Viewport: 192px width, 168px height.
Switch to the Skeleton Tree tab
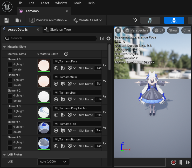pos(58,30)
